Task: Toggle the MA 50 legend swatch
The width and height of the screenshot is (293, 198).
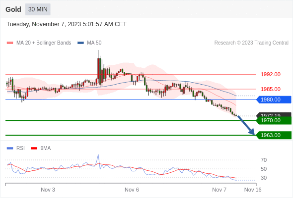Action: click(80, 43)
